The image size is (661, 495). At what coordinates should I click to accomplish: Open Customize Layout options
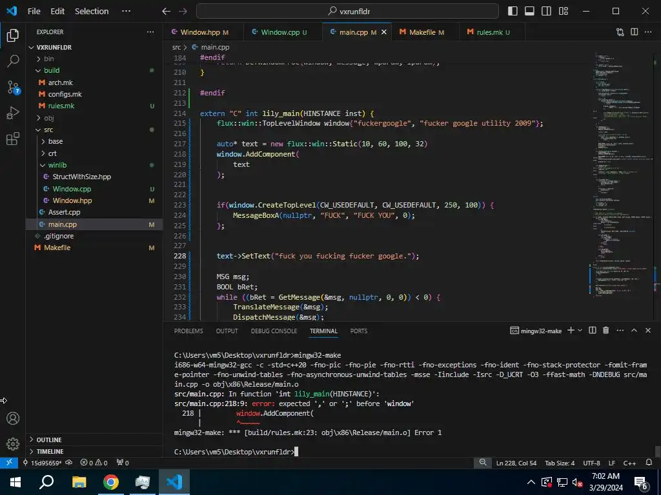563,11
